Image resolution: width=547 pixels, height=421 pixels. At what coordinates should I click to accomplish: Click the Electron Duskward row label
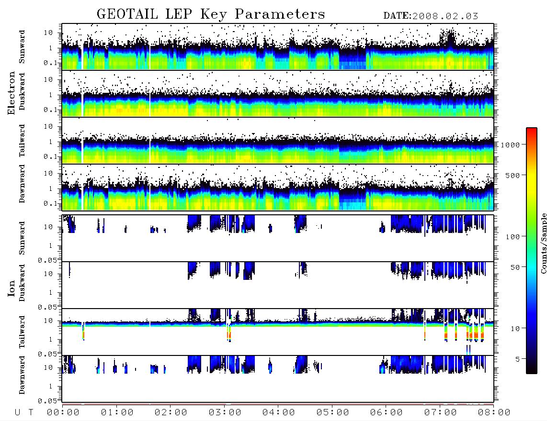pyautogui.click(x=22, y=91)
